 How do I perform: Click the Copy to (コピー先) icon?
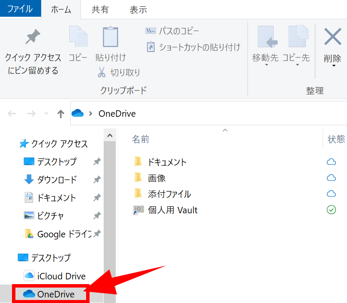click(298, 36)
